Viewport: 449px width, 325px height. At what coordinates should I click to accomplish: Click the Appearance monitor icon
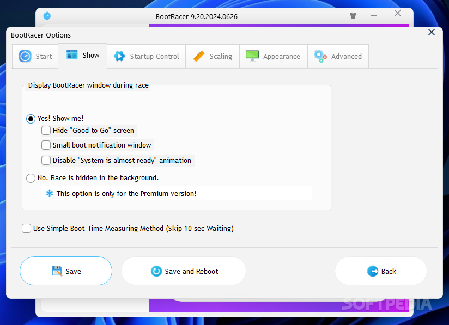(x=252, y=56)
